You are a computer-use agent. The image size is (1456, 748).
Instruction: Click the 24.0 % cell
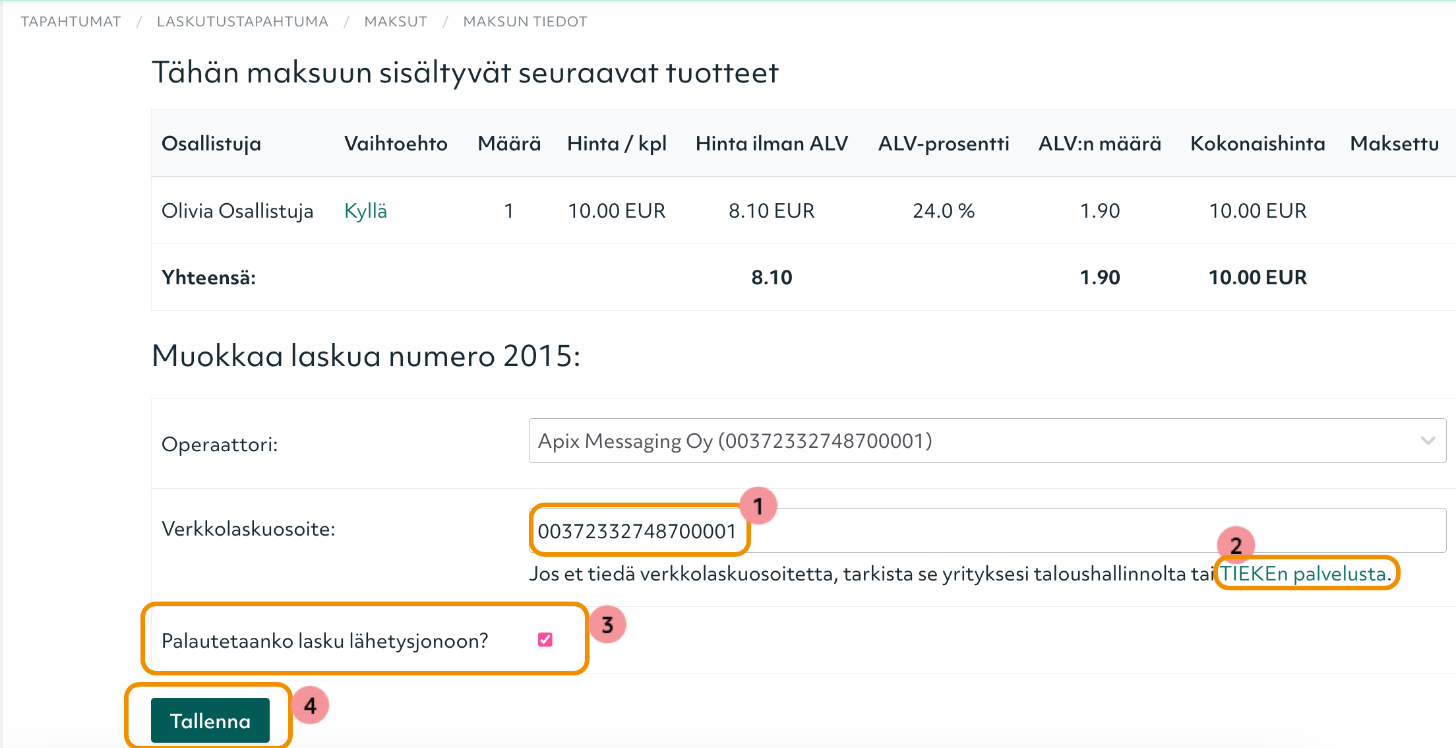tap(944, 211)
